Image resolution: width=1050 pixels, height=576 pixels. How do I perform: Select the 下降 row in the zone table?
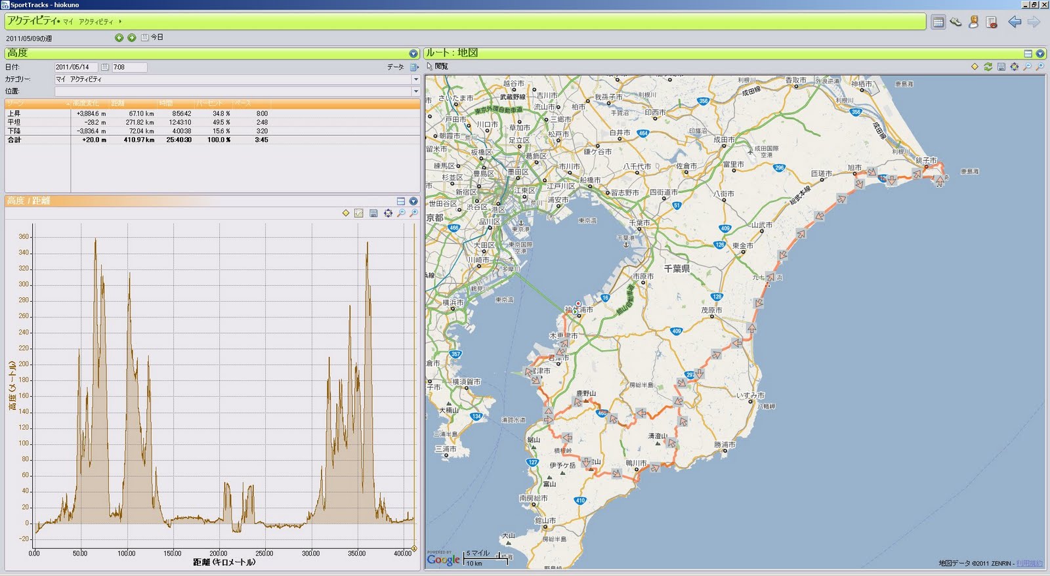[x=212, y=131]
